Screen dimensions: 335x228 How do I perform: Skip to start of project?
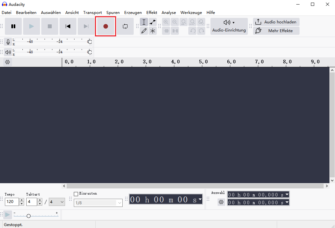68,26
